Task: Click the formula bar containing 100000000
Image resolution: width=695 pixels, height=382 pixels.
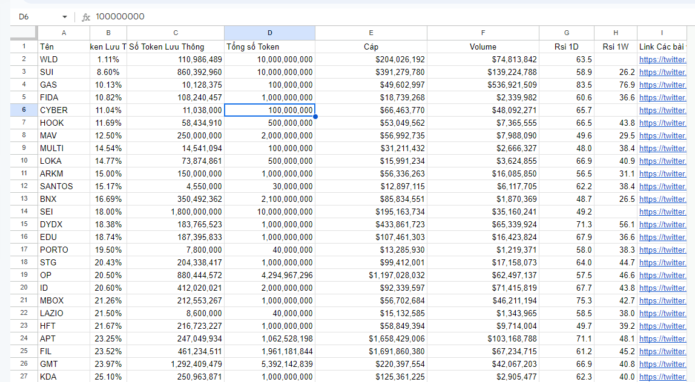Action: (x=390, y=17)
